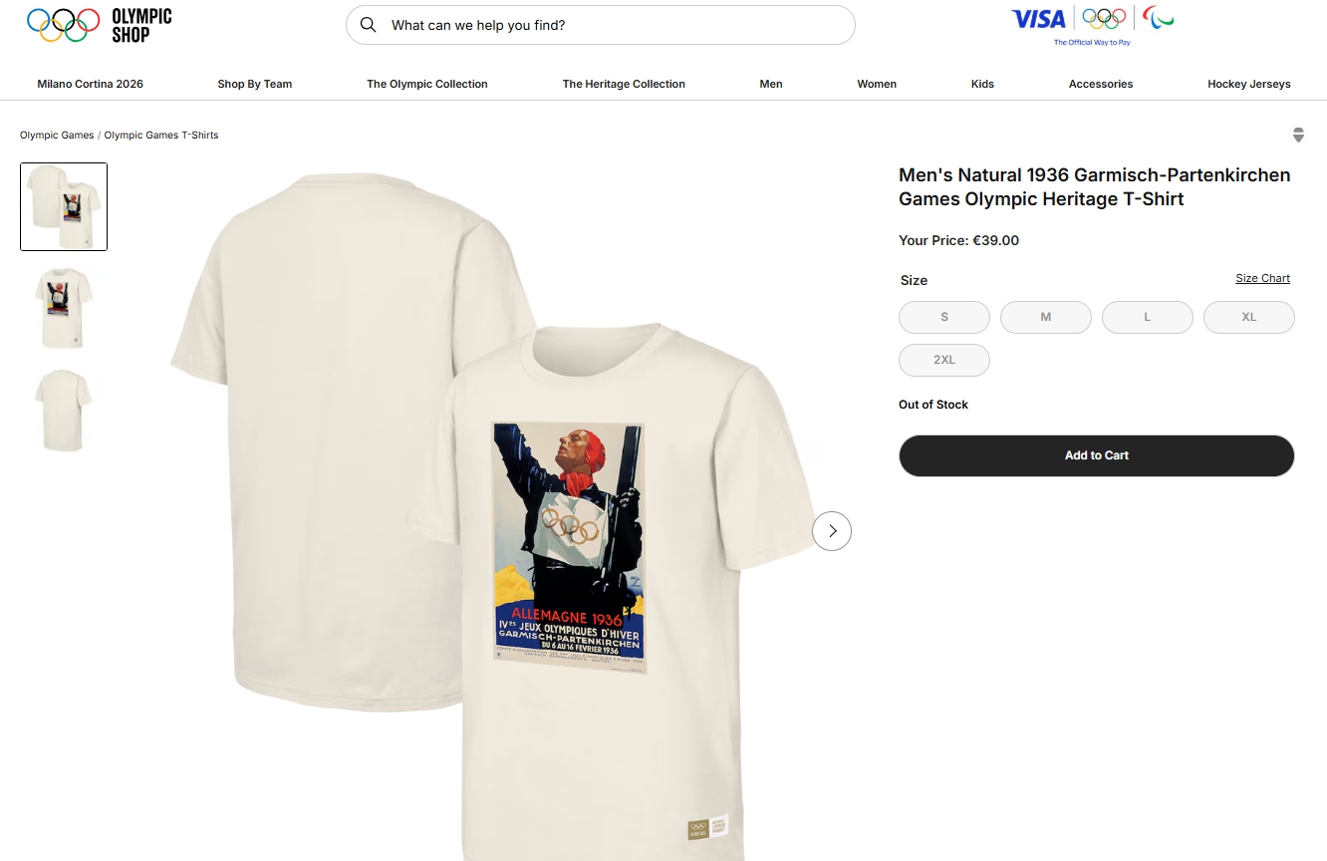1327x861 pixels.
Task: Select size M option
Action: coord(1046,317)
